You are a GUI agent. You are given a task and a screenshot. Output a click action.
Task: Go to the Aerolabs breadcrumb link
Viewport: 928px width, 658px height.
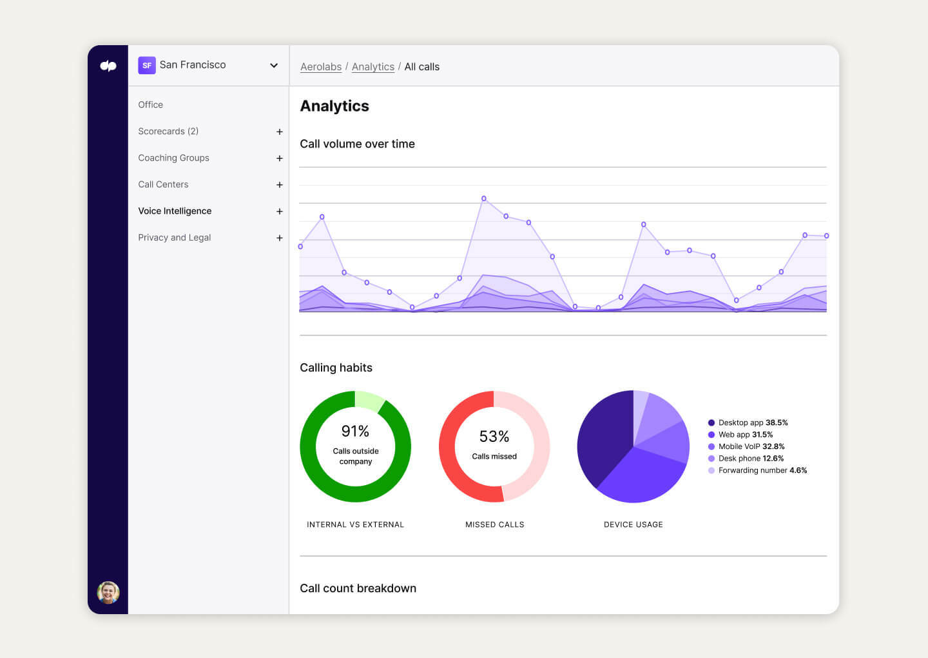click(x=320, y=66)
